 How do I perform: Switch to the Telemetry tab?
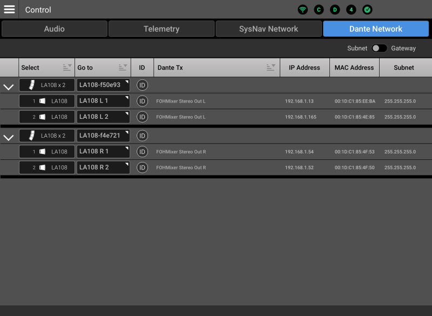point(161,29)
